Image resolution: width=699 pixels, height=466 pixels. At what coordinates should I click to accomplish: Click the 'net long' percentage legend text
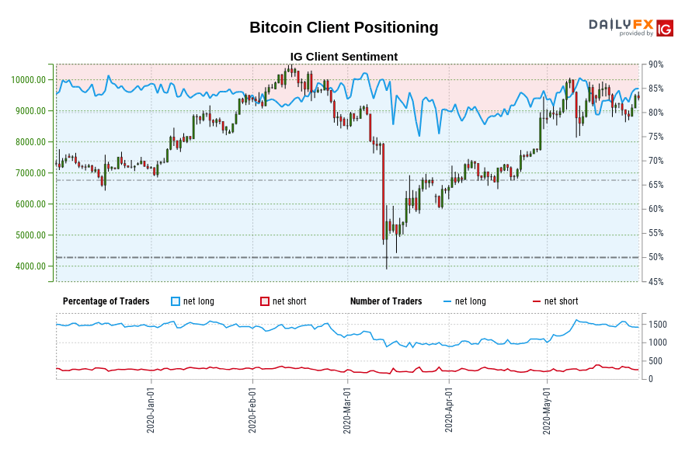click(x=199, y=301)
